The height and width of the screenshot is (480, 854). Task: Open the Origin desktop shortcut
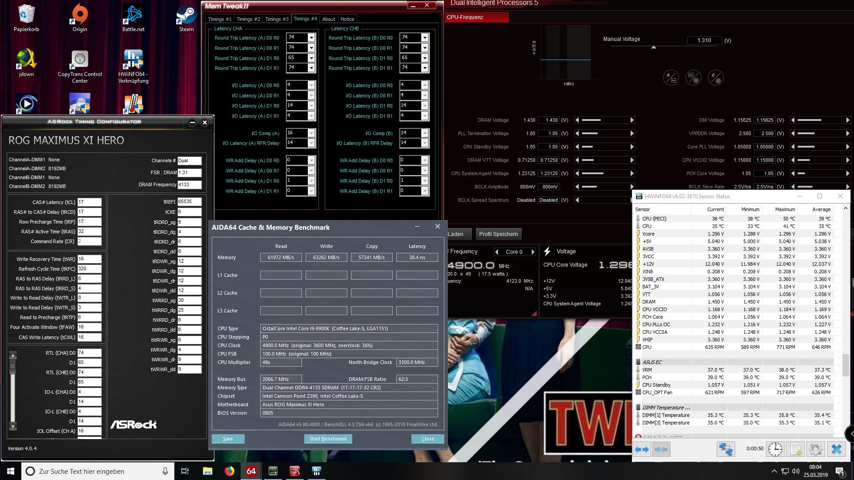80,18
